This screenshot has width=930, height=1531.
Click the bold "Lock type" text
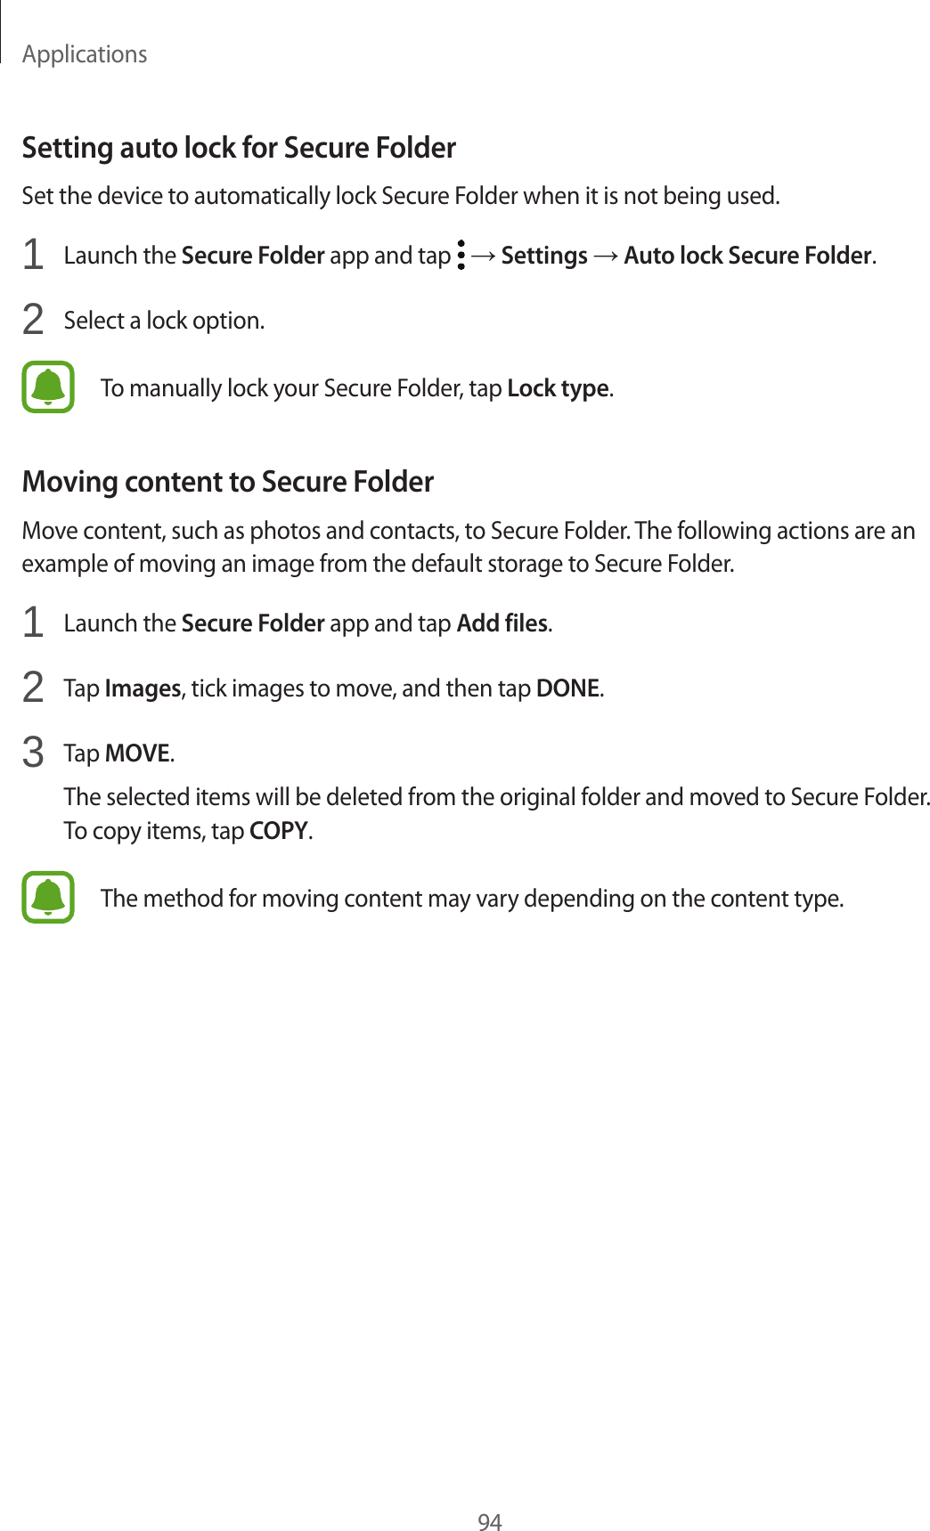558,388
